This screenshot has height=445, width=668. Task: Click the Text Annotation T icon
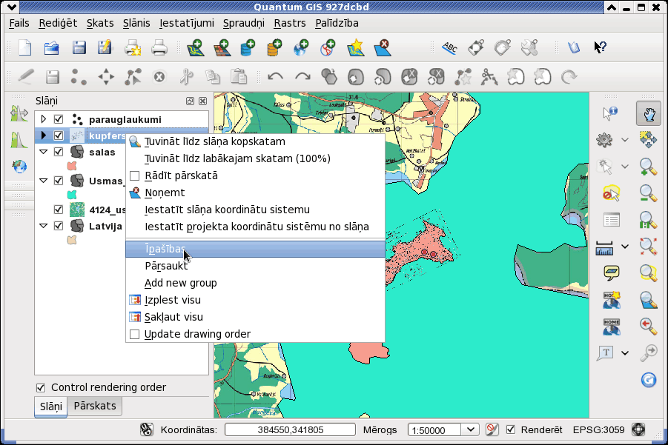(606, 352)
